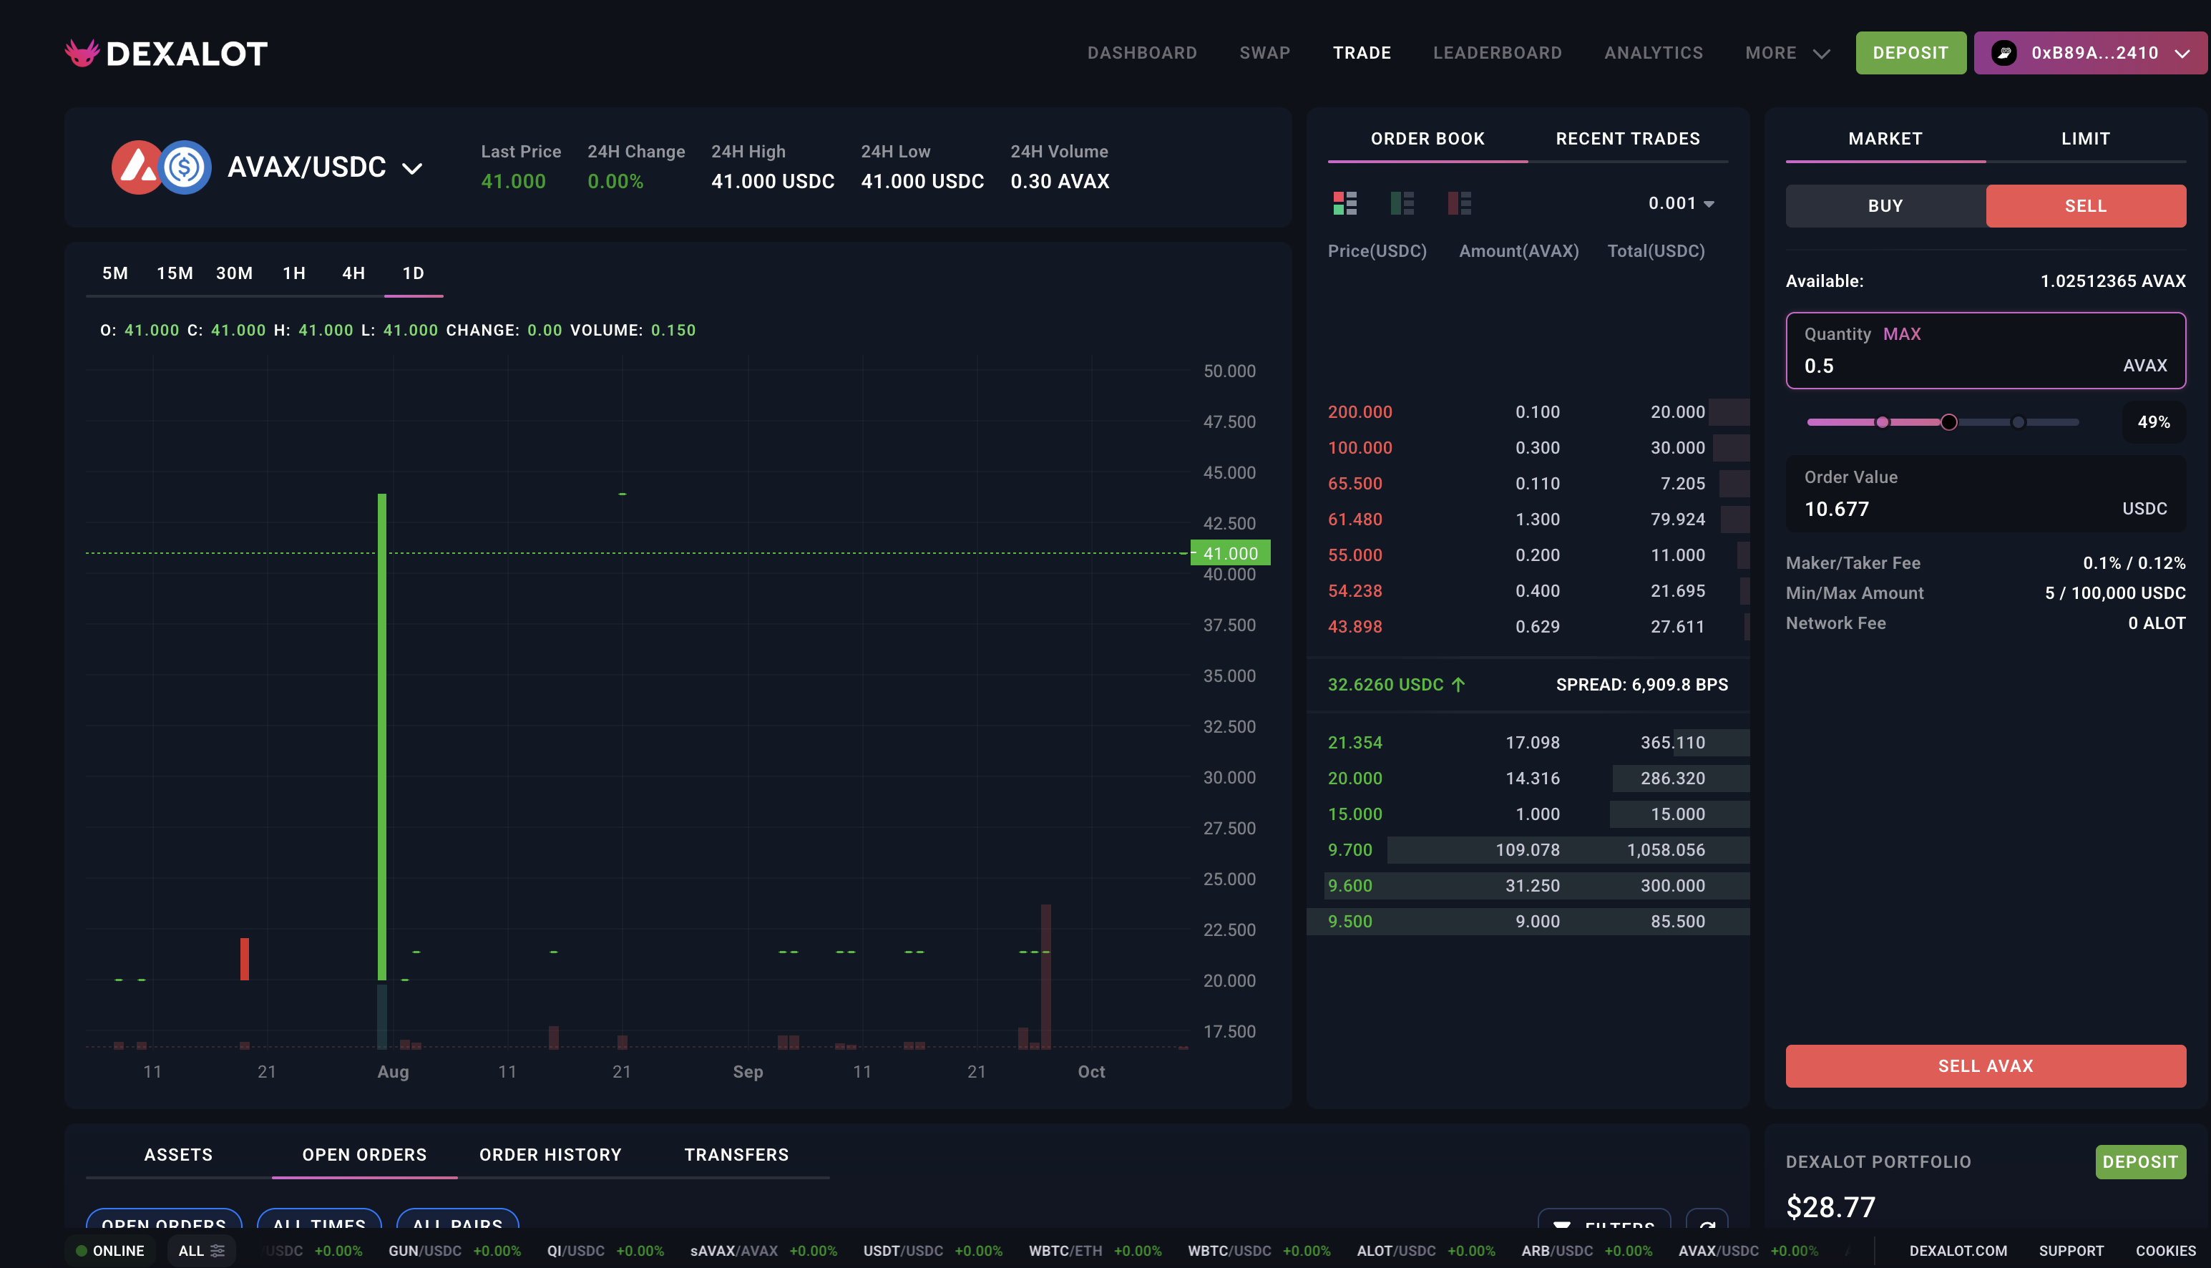The width and height of the screenshot is (2211, 1268).
Task: Click MAX quantity link
Action: coord(1901,334)
